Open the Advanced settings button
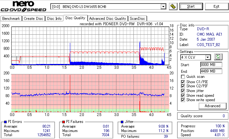 pyautogui.click(x=213, y=106)
